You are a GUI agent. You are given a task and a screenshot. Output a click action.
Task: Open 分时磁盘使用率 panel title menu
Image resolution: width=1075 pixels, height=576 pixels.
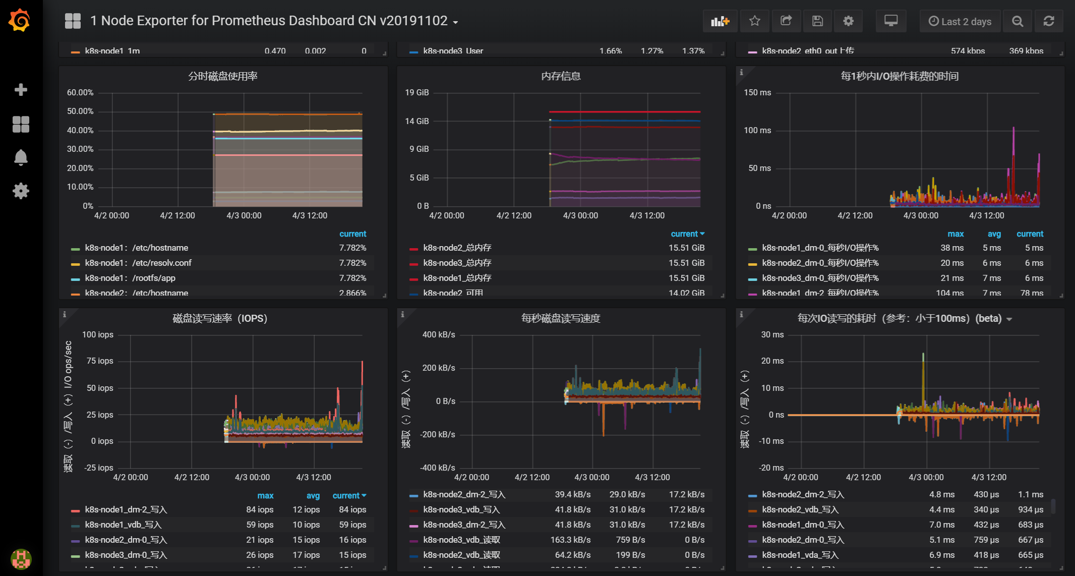click(x=223, y=76)
